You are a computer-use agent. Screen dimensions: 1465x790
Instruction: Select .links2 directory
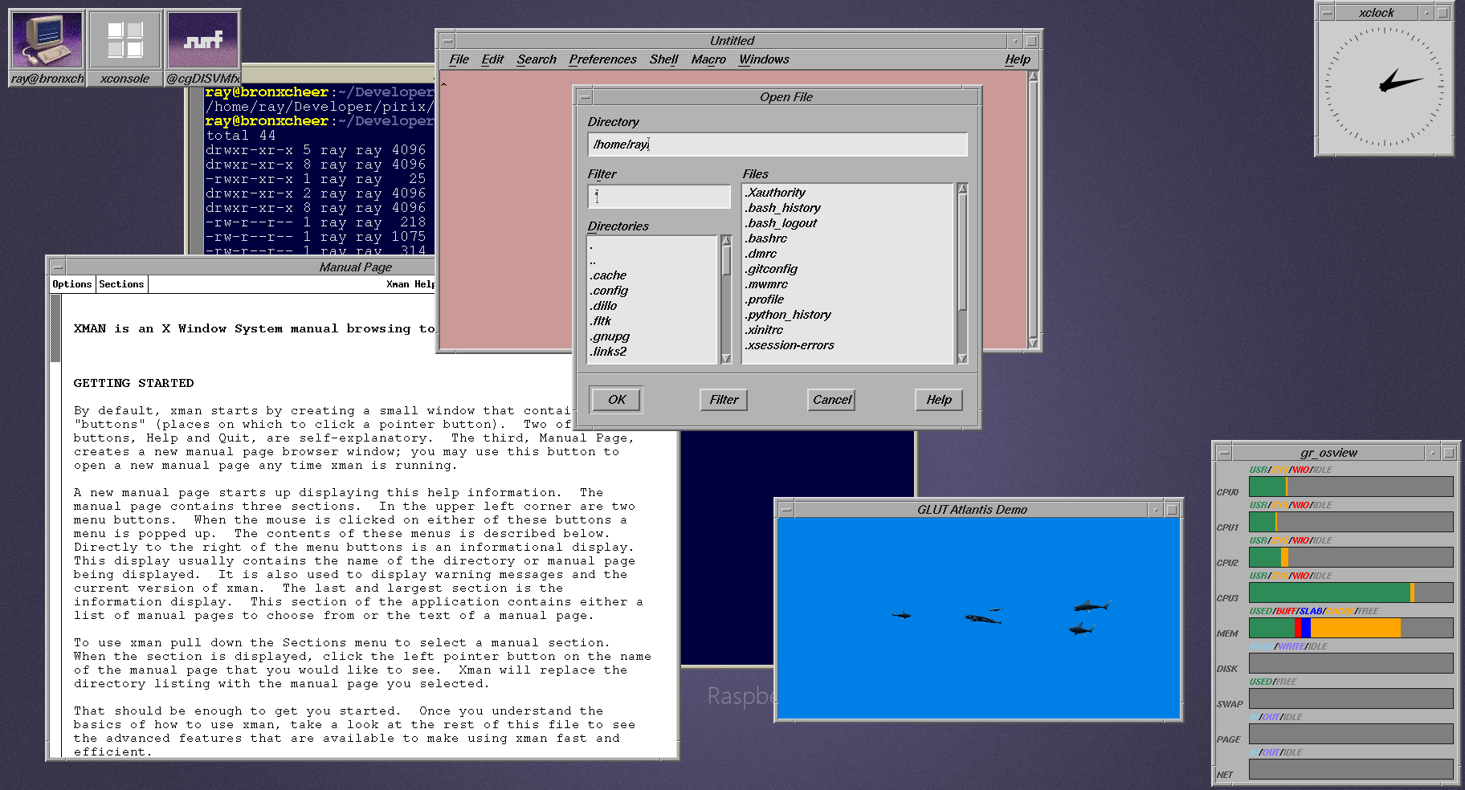[652, 352]
